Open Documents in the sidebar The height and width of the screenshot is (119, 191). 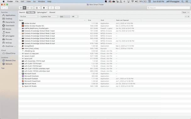(x=8, y=22)
